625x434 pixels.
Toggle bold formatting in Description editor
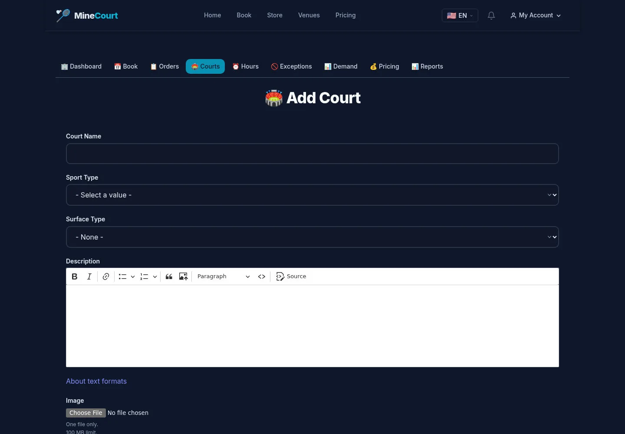(x=75, y=276)
